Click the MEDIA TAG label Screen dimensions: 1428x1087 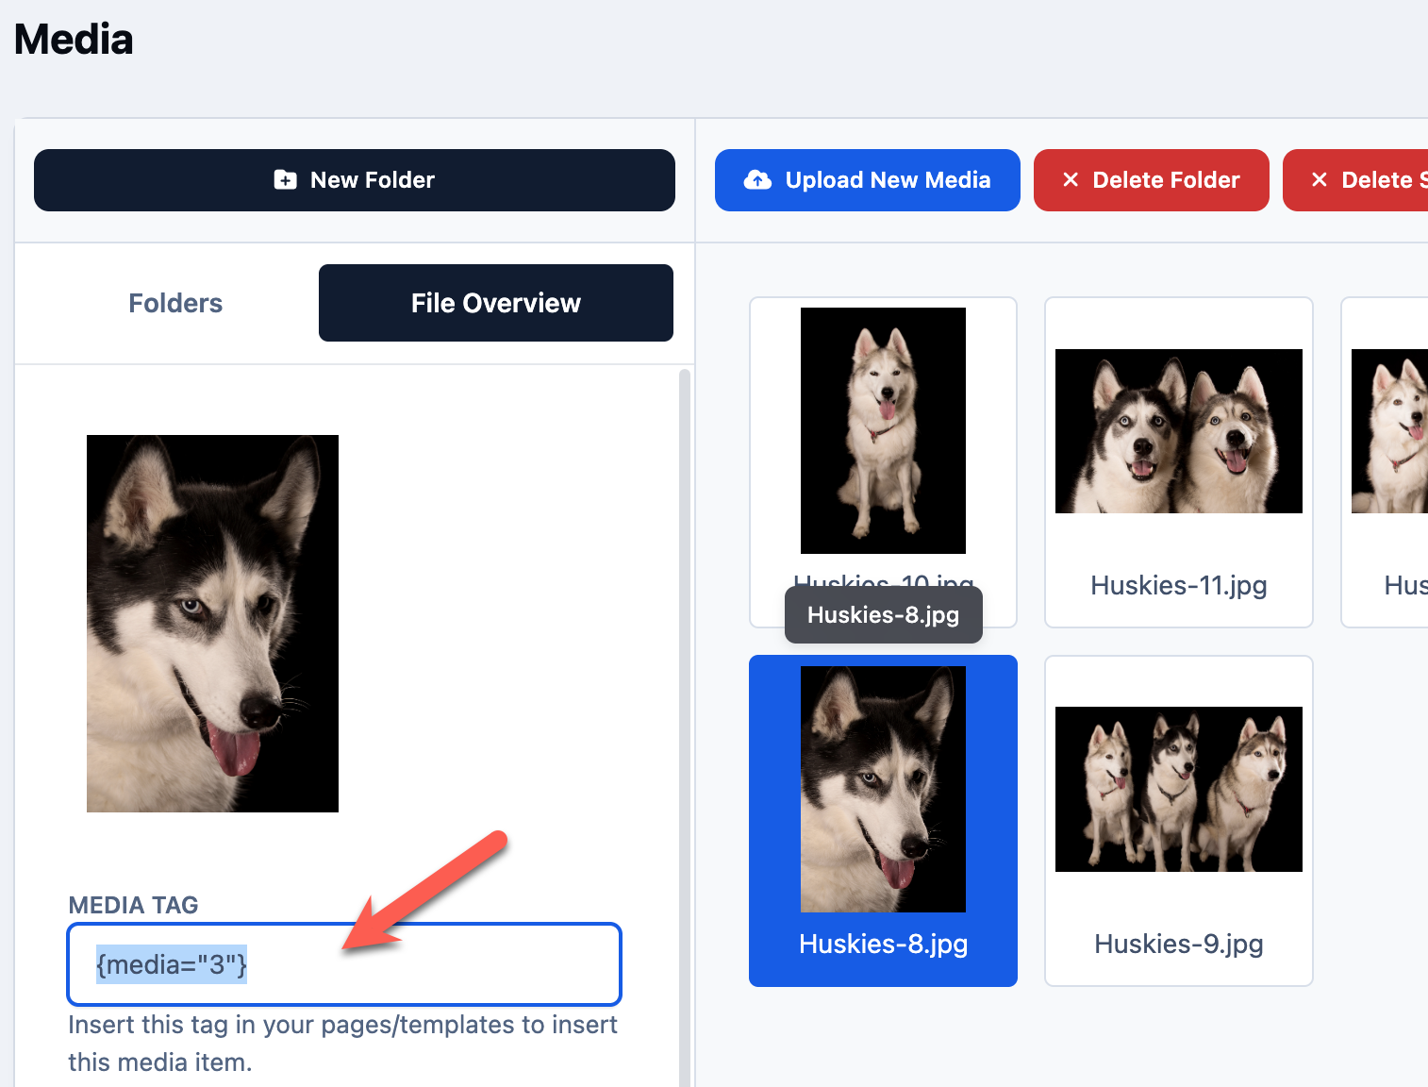(x=134, y=905)
